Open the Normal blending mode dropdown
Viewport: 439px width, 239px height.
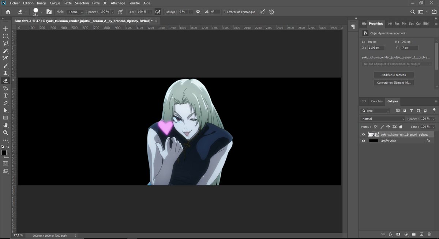(x=383, y=119)
